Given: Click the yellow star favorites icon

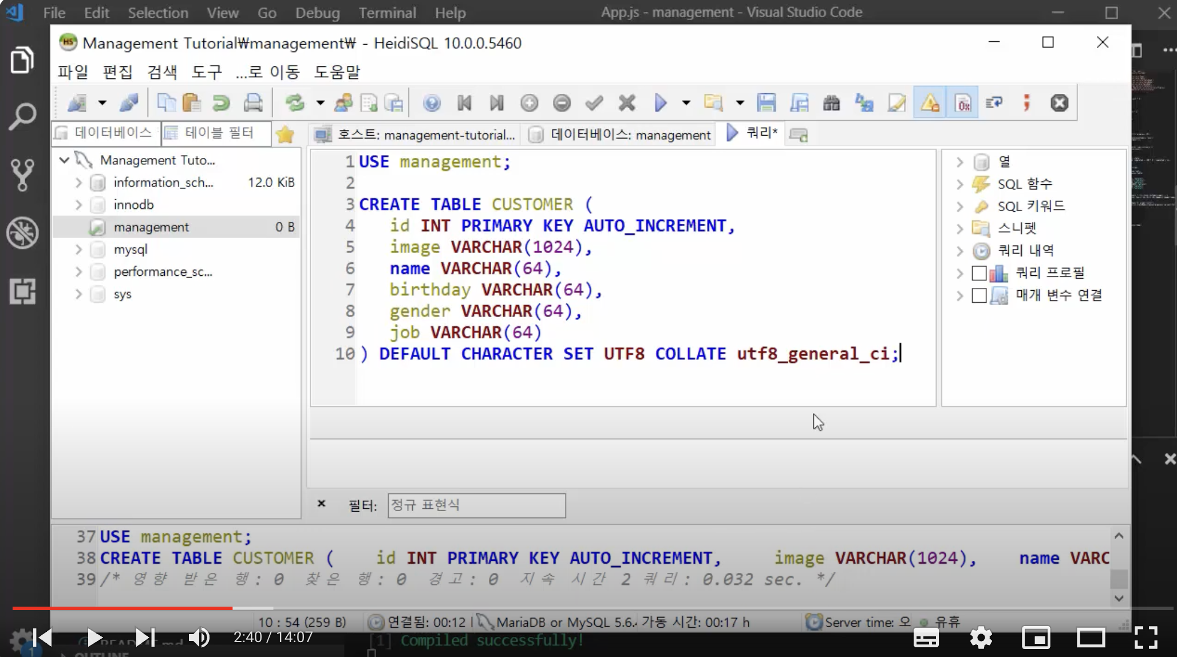Looking at the screenshot, I should 285,135.
